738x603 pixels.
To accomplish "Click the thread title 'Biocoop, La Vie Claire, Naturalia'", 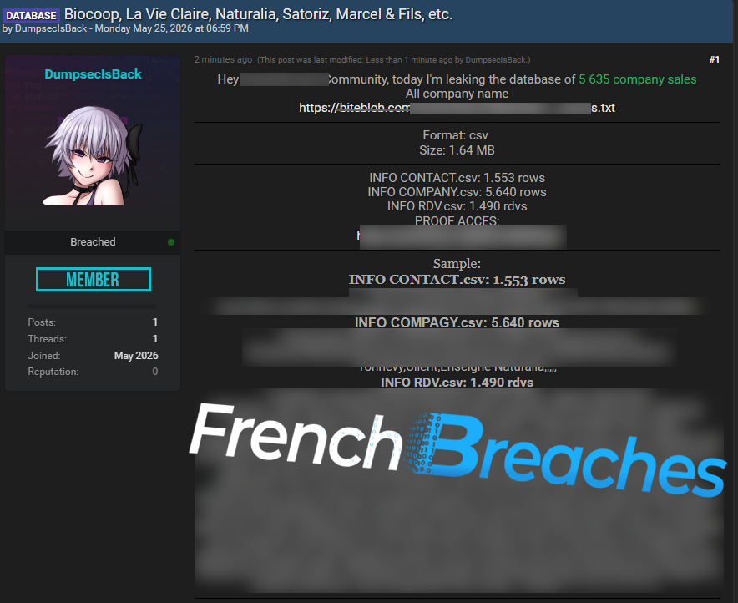I will pos(259,14).
